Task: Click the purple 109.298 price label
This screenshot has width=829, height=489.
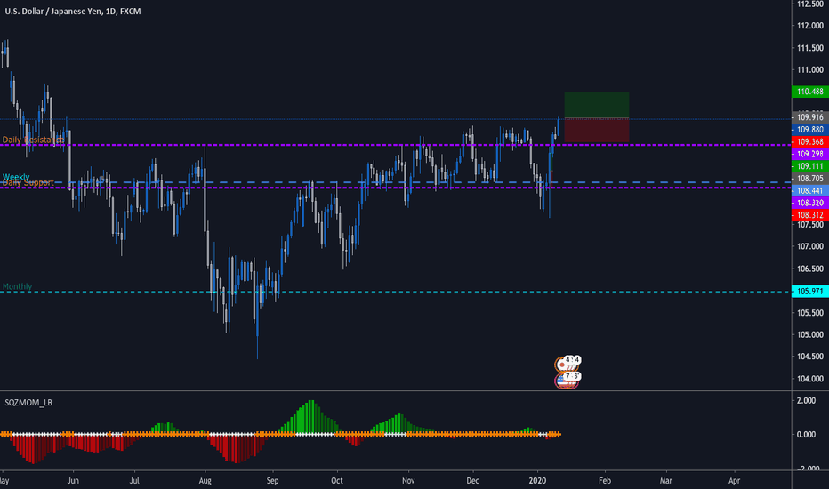Action: pos(809,154)
